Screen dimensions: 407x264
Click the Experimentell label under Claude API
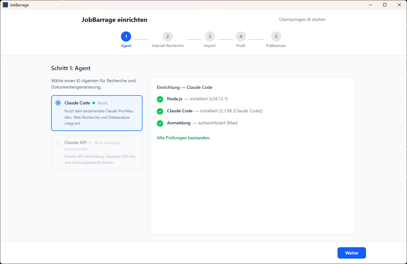[x=76, y=149]
